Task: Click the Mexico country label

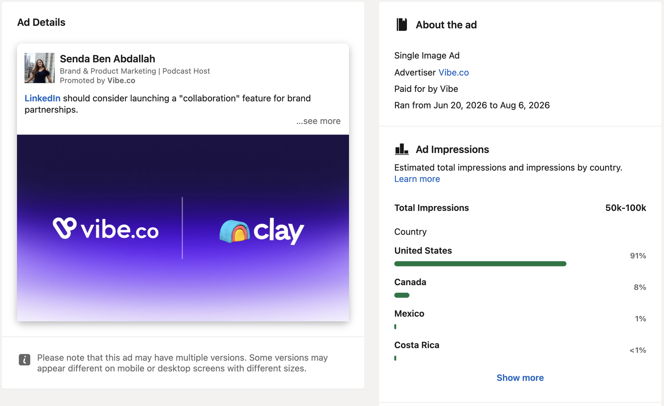Action: pyautogui.click(x=409, y=314)
